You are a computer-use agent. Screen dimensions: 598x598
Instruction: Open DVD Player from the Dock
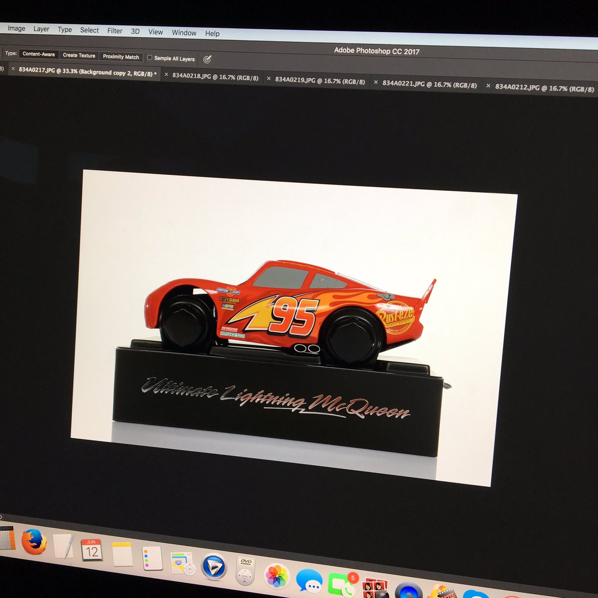click(245, 571)
